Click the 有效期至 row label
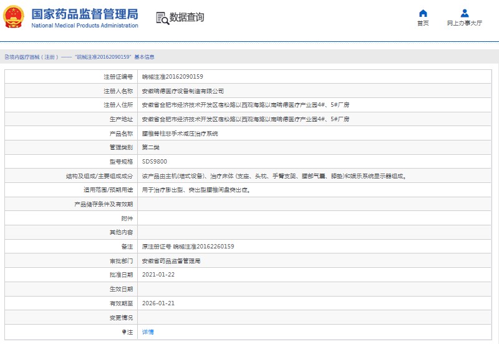 (121, 303)
